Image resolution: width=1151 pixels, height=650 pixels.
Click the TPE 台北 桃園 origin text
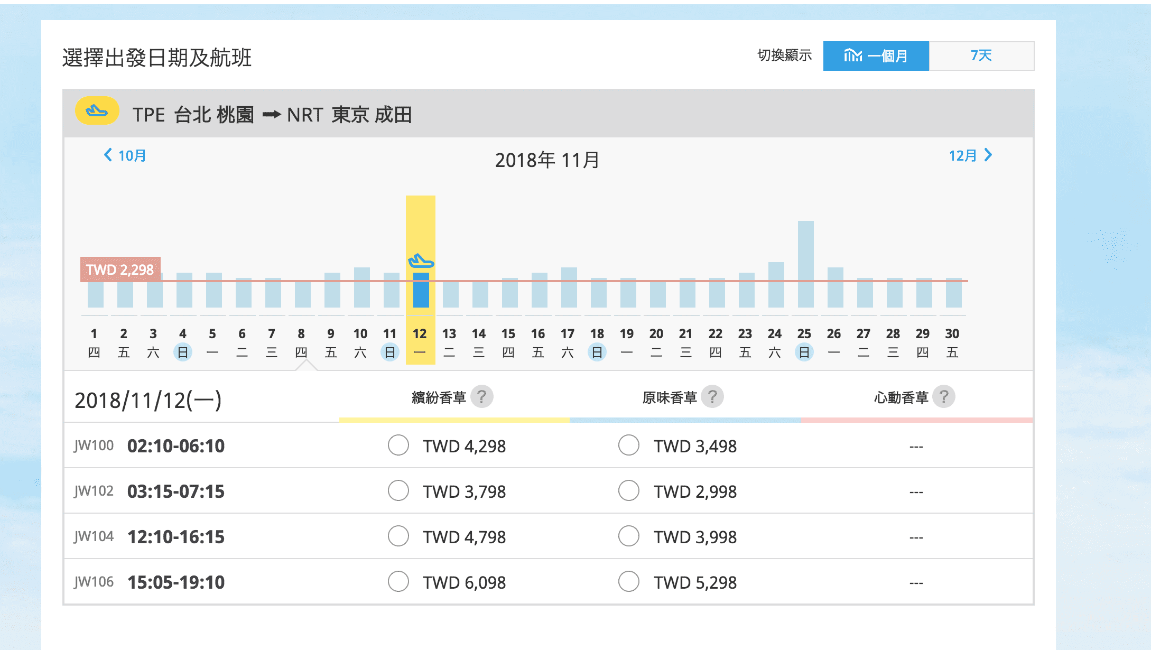(x=193, y=115)
